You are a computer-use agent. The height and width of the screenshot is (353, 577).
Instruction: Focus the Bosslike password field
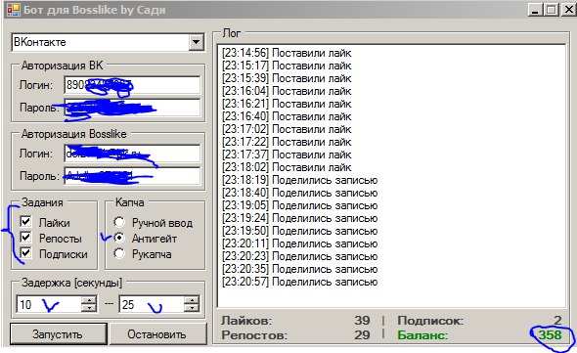click(132, 176)
